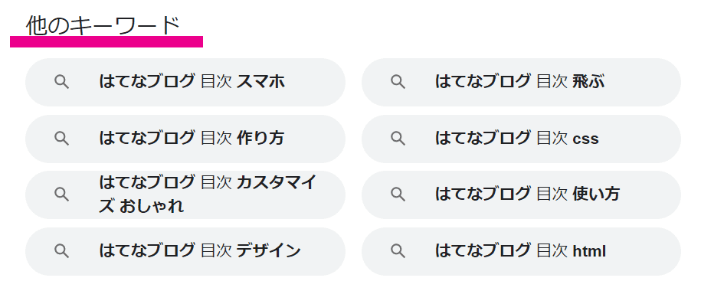The height and width of the screenshot is (304, 701).
Task: Open the はてなブログ 目次 飛ぶ suggestion text
Action: (520, 82)
